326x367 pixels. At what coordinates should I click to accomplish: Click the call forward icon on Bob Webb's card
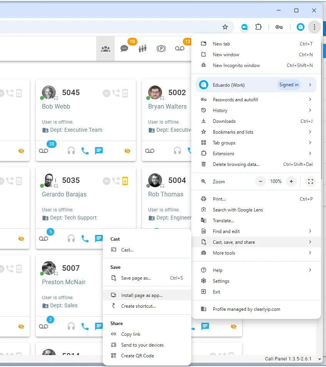[x=116, y=93]
